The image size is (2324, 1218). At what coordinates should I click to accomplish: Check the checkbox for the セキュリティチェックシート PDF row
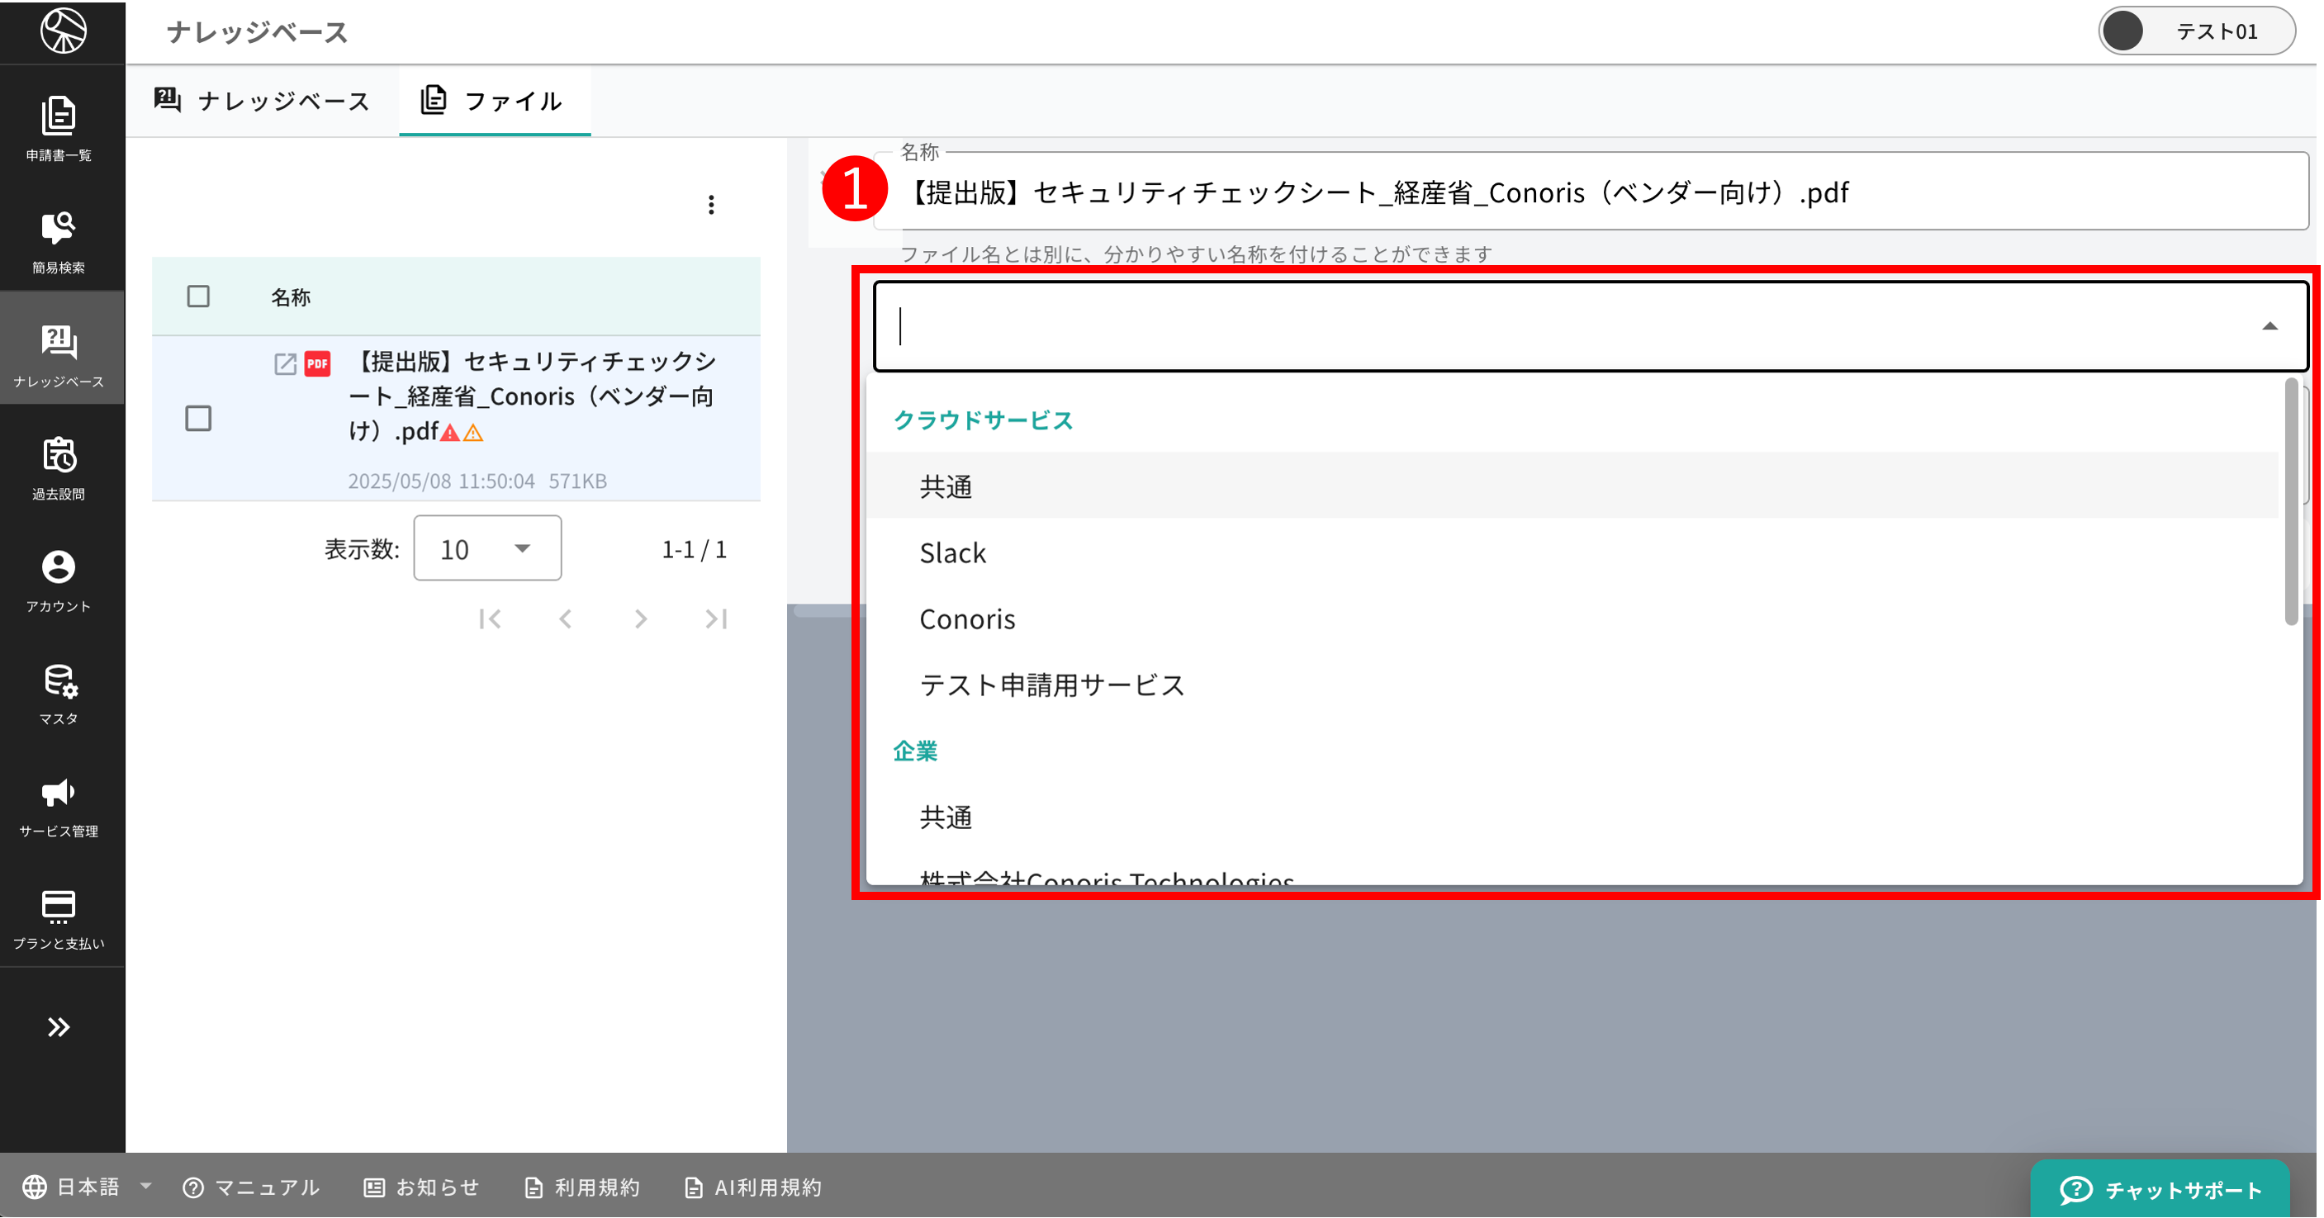coord(197,418)
